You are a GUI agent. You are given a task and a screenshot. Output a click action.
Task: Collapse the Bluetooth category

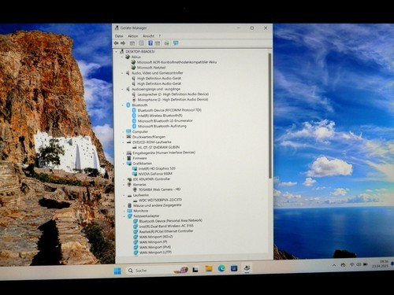(x=122, y=105)
